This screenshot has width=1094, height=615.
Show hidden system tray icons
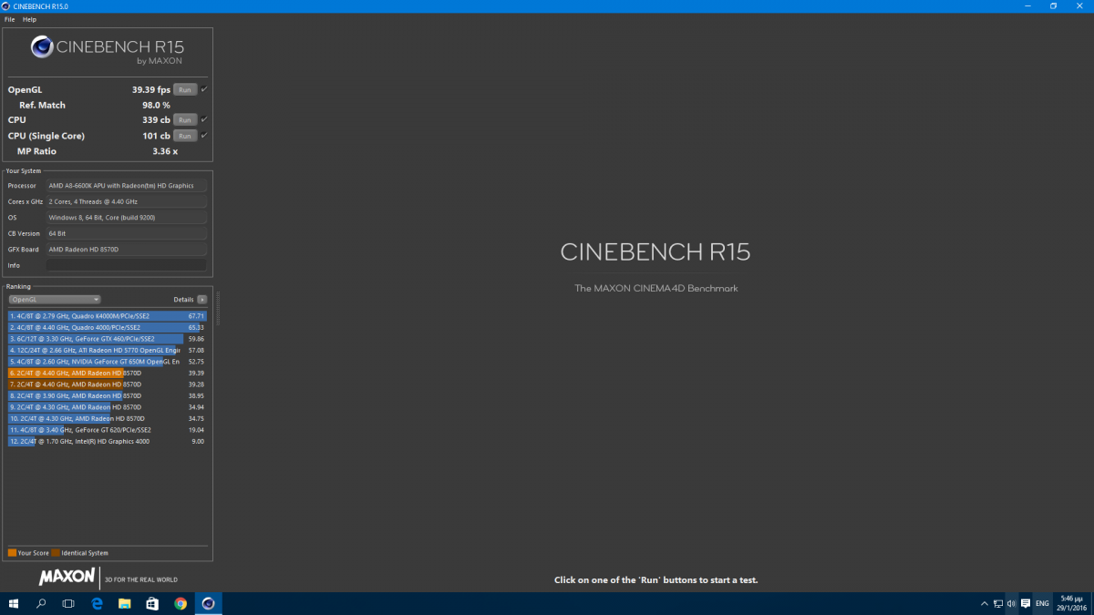984,603
